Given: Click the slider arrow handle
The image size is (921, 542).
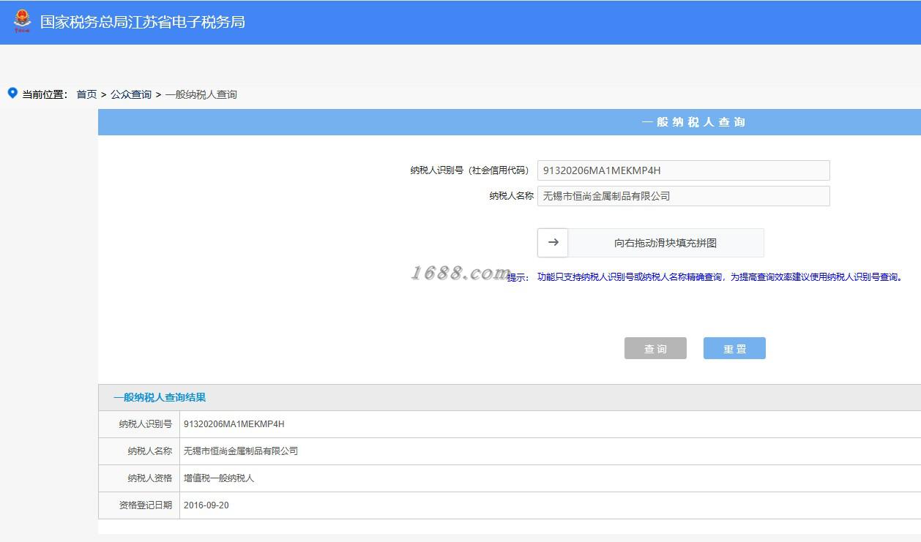Looking at the screenshot, I should [553, 243].
